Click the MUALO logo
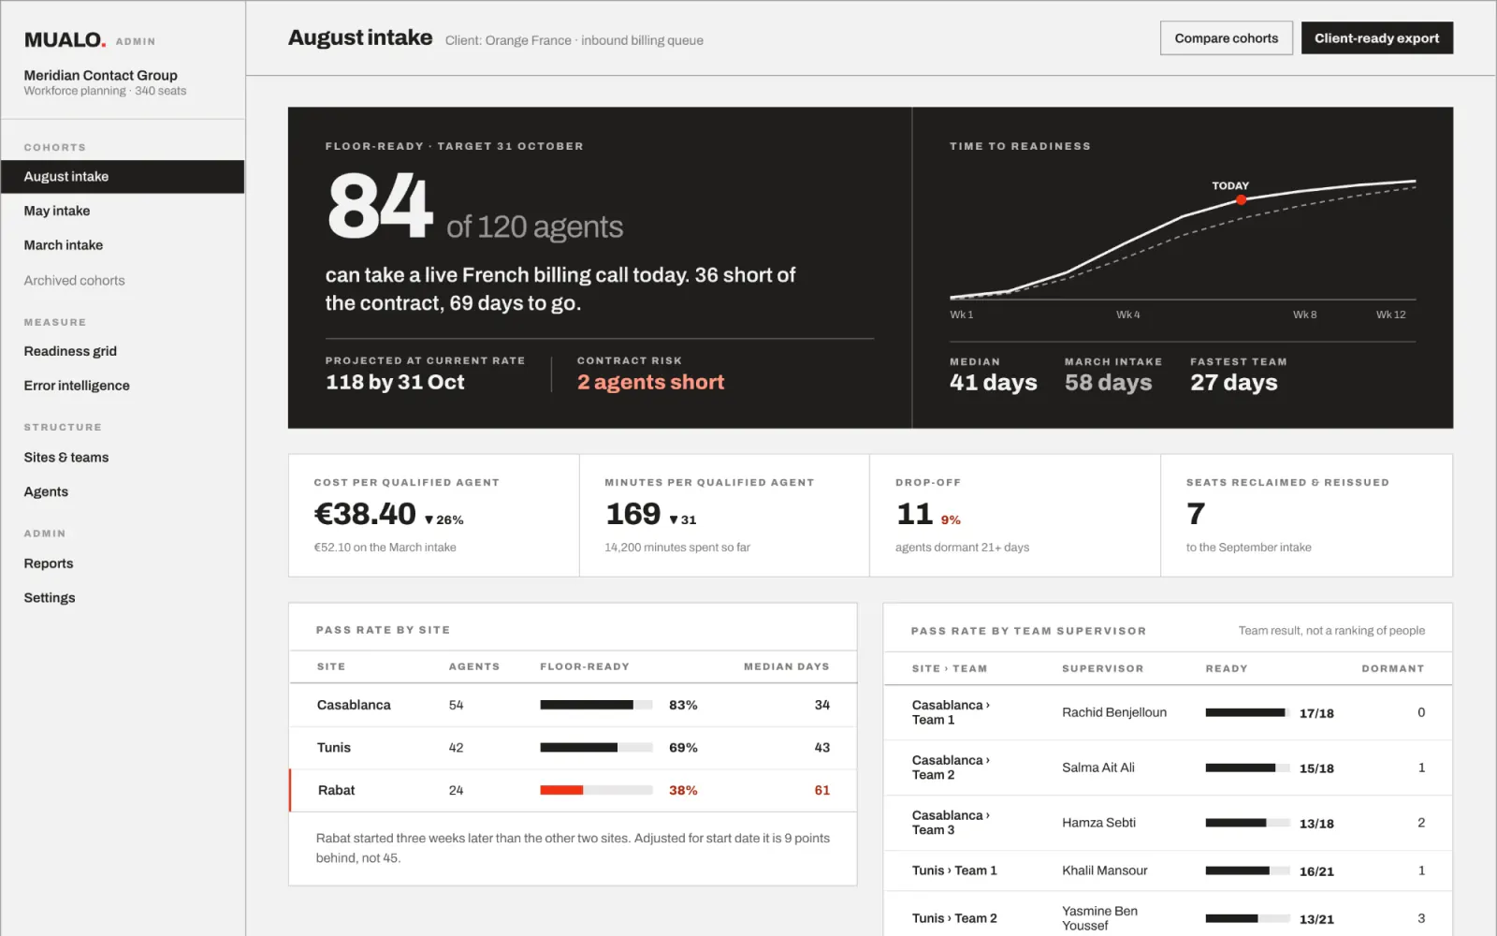This screenshot has height=936, width=1497. [65, 39]
